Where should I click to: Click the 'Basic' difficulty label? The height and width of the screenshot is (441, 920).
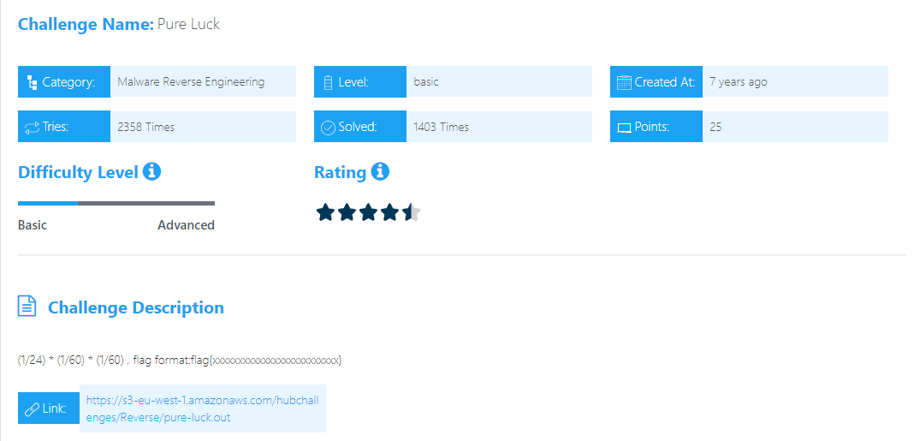point(33,225)
